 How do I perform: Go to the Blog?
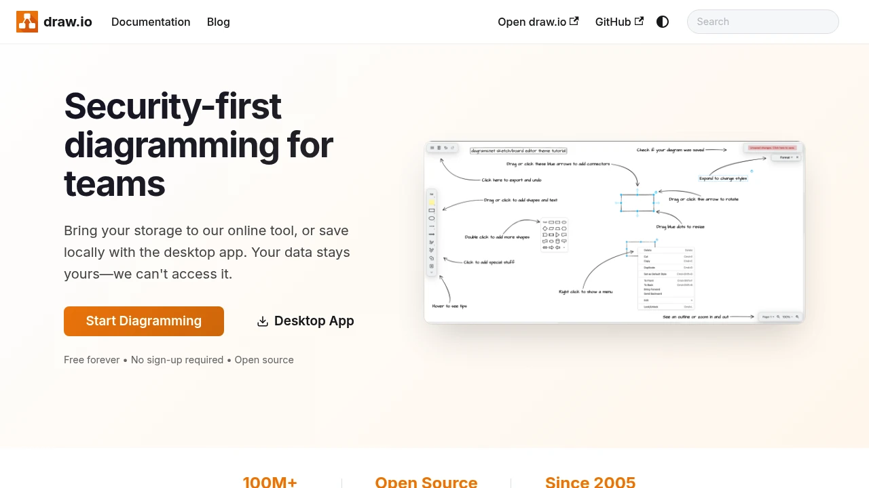[219, 22]
